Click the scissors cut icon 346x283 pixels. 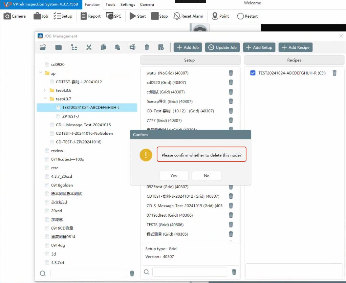[x=89, y=47]
